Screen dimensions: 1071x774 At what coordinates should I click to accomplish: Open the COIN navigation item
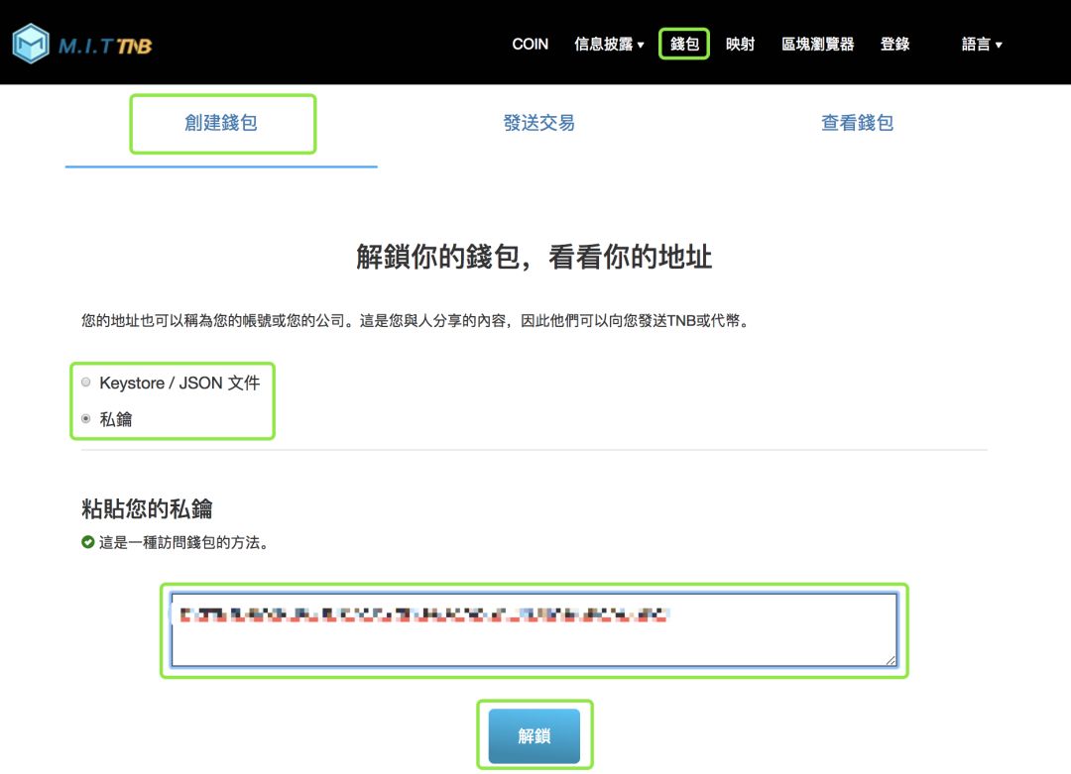[530, 44]
